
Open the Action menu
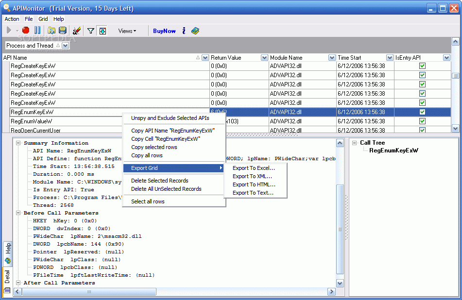pyautogui.click(x=12, y=19)
